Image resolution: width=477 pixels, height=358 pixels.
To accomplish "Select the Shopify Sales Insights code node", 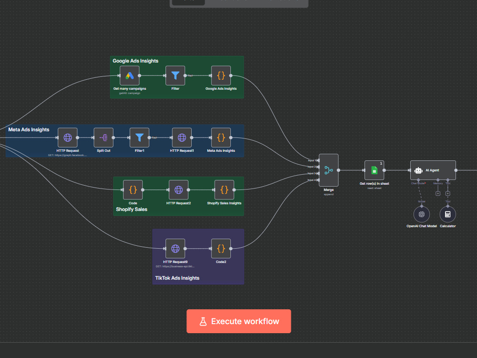I will [x=224, y=190].
